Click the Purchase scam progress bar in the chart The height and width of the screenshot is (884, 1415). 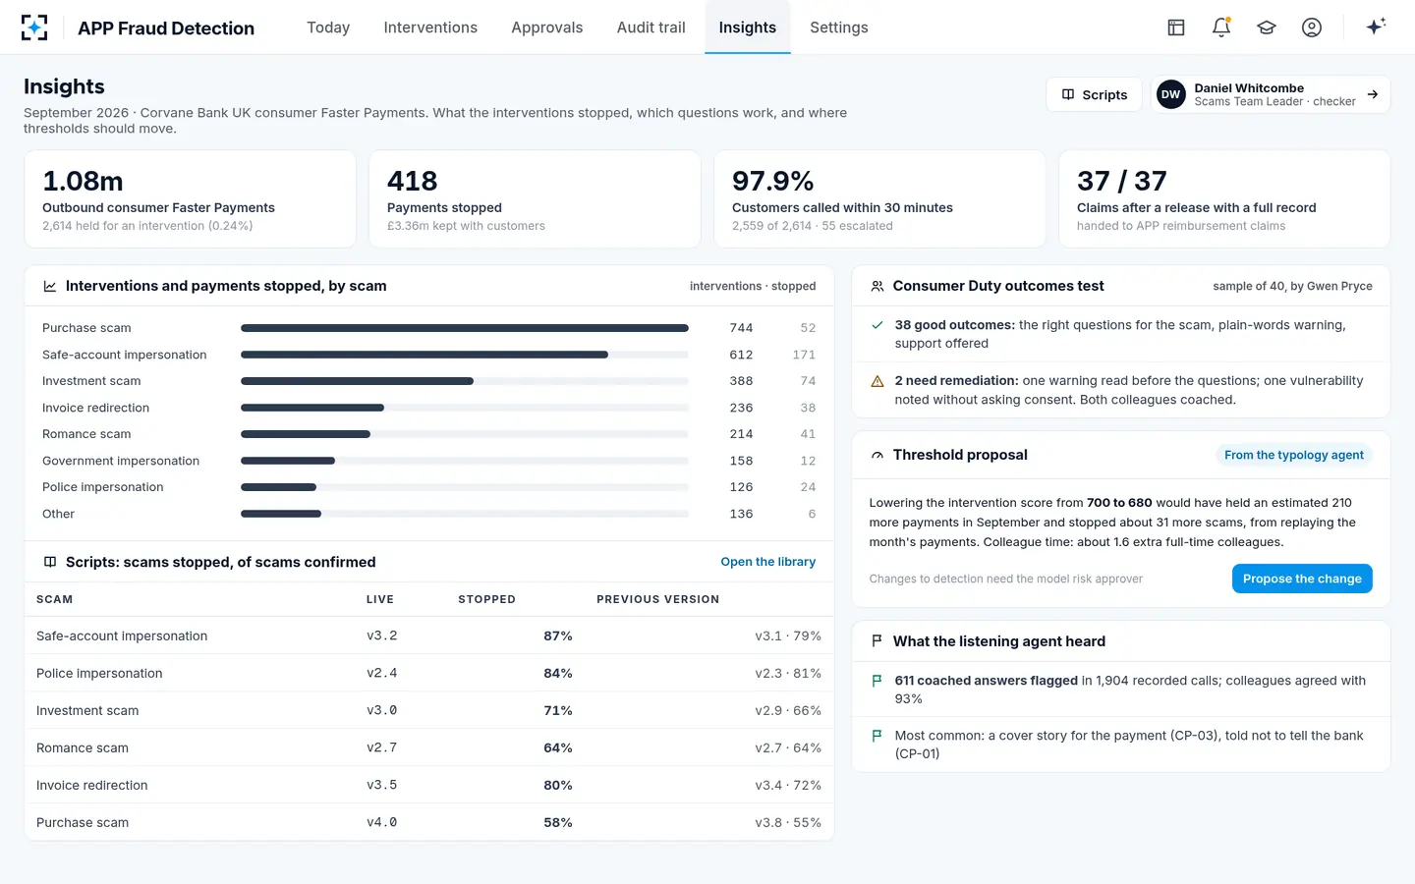pyautogui.click(x=465, y=328)
